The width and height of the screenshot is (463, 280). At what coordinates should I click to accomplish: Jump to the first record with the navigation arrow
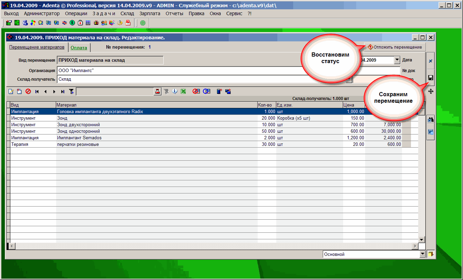(x=37, y=91)
